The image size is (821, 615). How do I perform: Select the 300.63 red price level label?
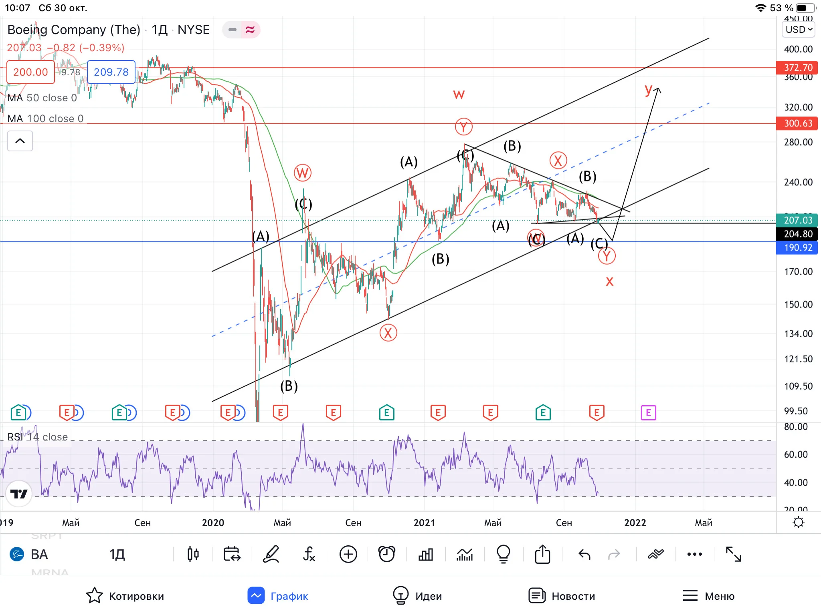pyautogui.click(x=797, y=123)
